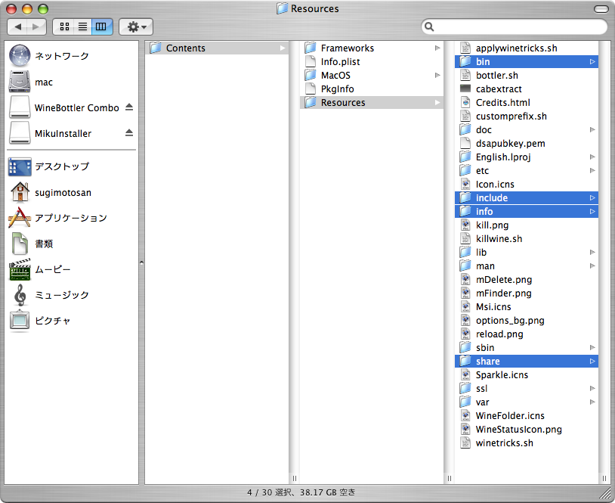Go forward with the right arrow button
The width and height of the screenshot is (615, 503).
pos(36,26)
